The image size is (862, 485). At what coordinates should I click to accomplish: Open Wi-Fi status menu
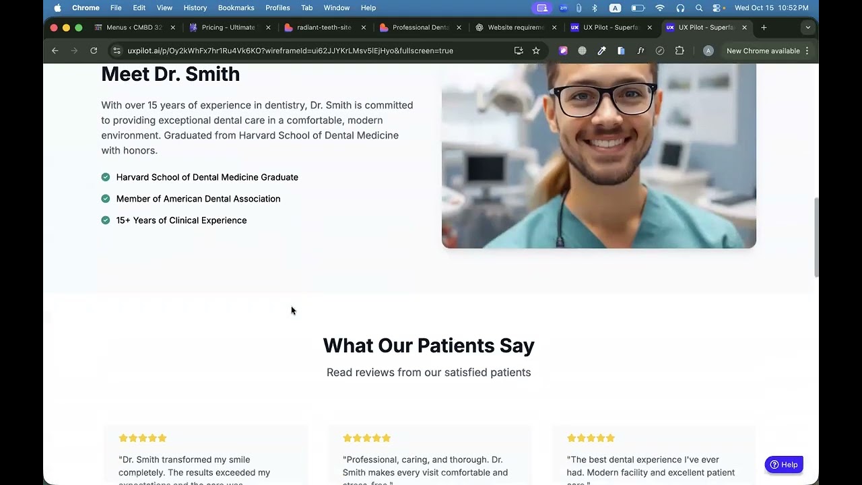coord(660,8)
